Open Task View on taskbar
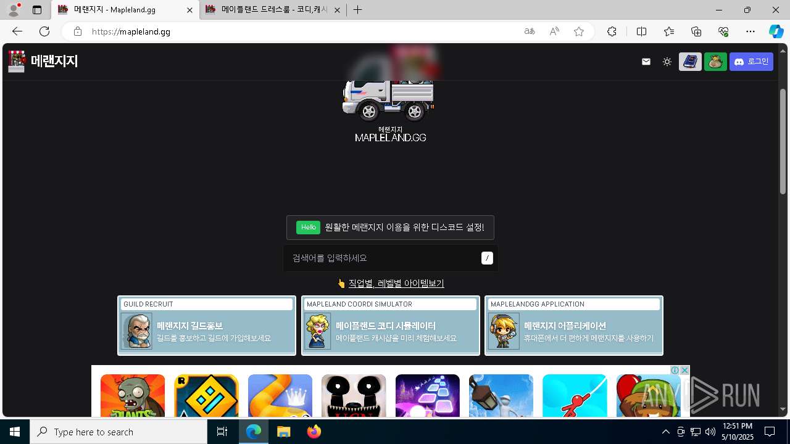The height and width of the screenshot is (444, 790). tap(222, 432)
